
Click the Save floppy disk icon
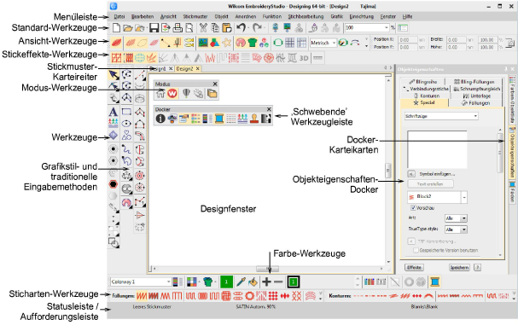point(154,28)
